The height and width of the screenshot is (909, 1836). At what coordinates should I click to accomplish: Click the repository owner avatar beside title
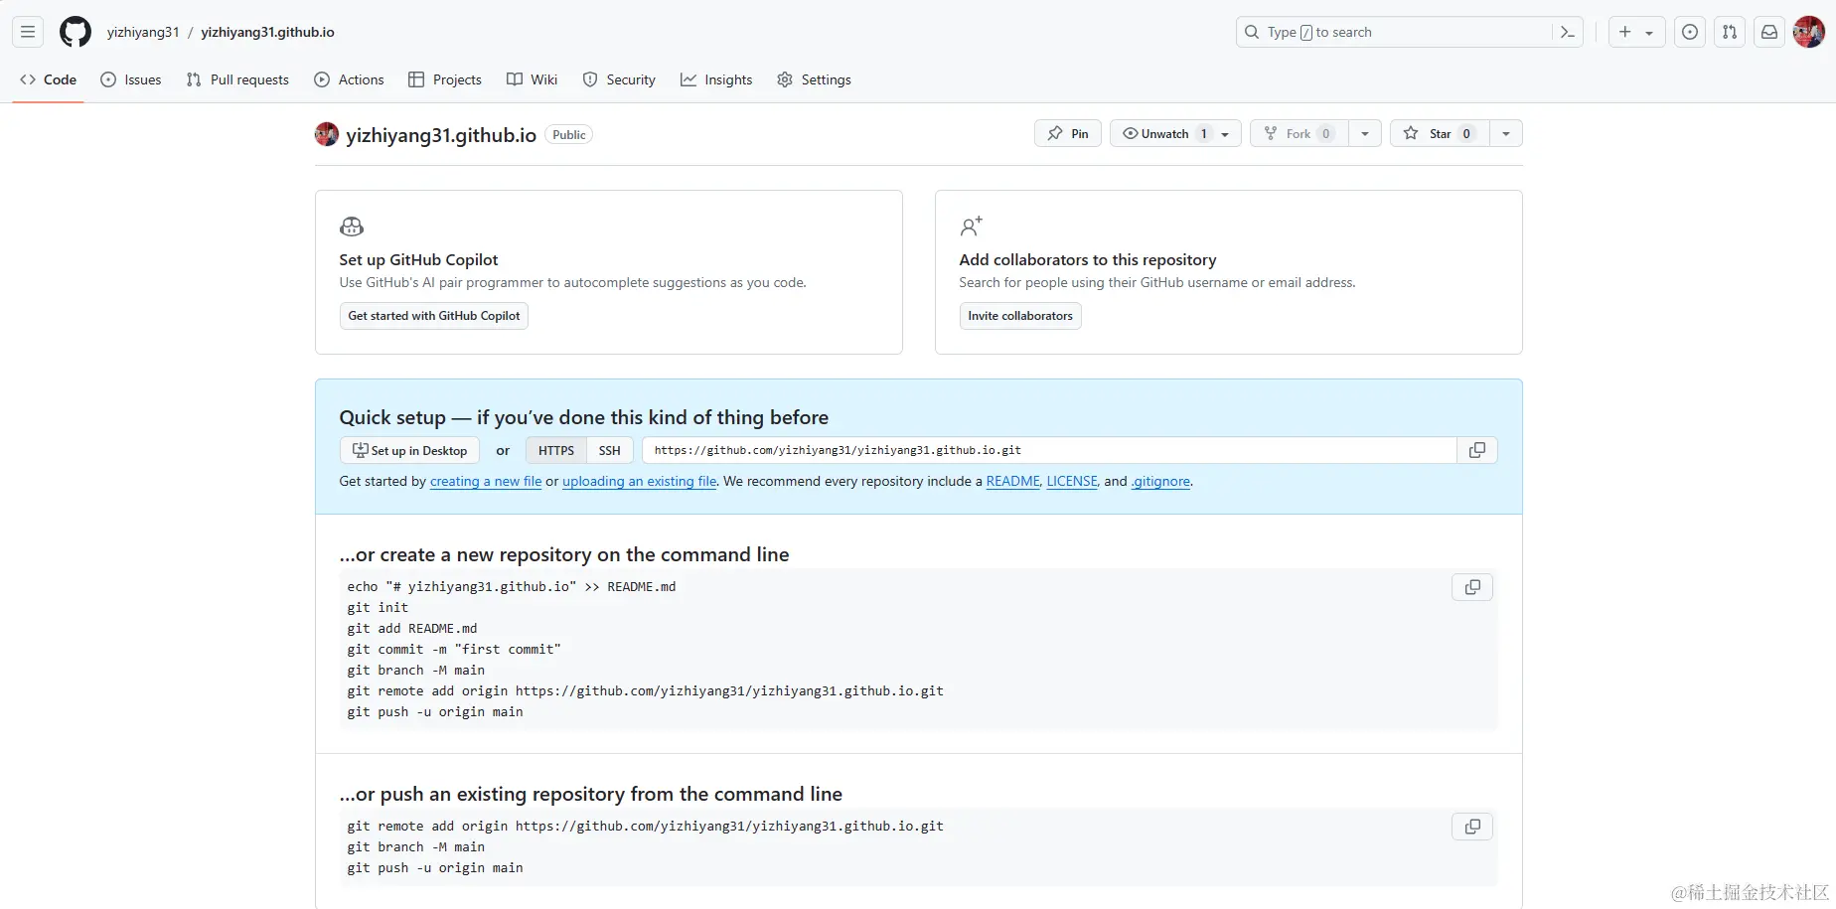pyautogui.click(x=327, y=134)
